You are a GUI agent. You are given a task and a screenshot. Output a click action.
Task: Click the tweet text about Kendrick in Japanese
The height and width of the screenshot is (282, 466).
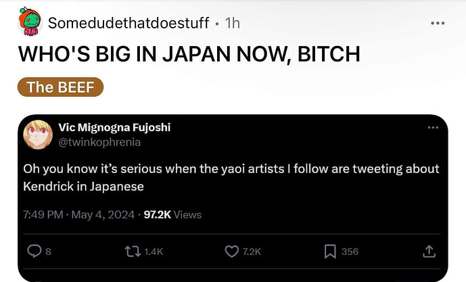231,177
